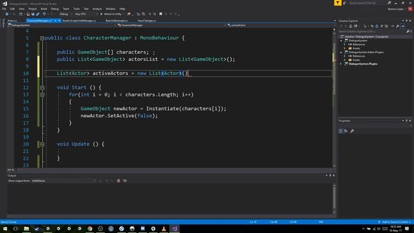Click the Navigate Backward toolbar icon
Viewport: 414px width, 233px height.
pos(7,14)
